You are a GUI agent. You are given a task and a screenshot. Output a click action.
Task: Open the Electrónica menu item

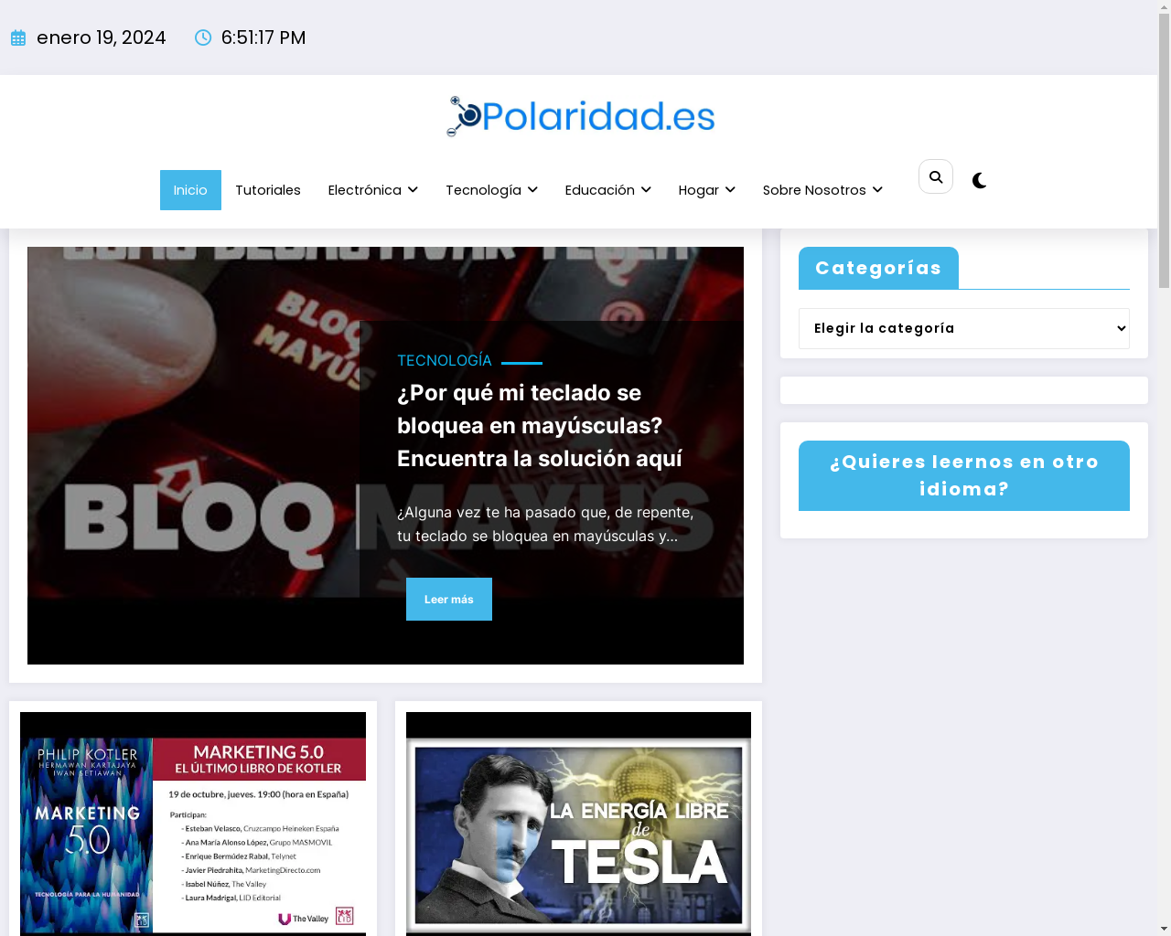[365, 190]
